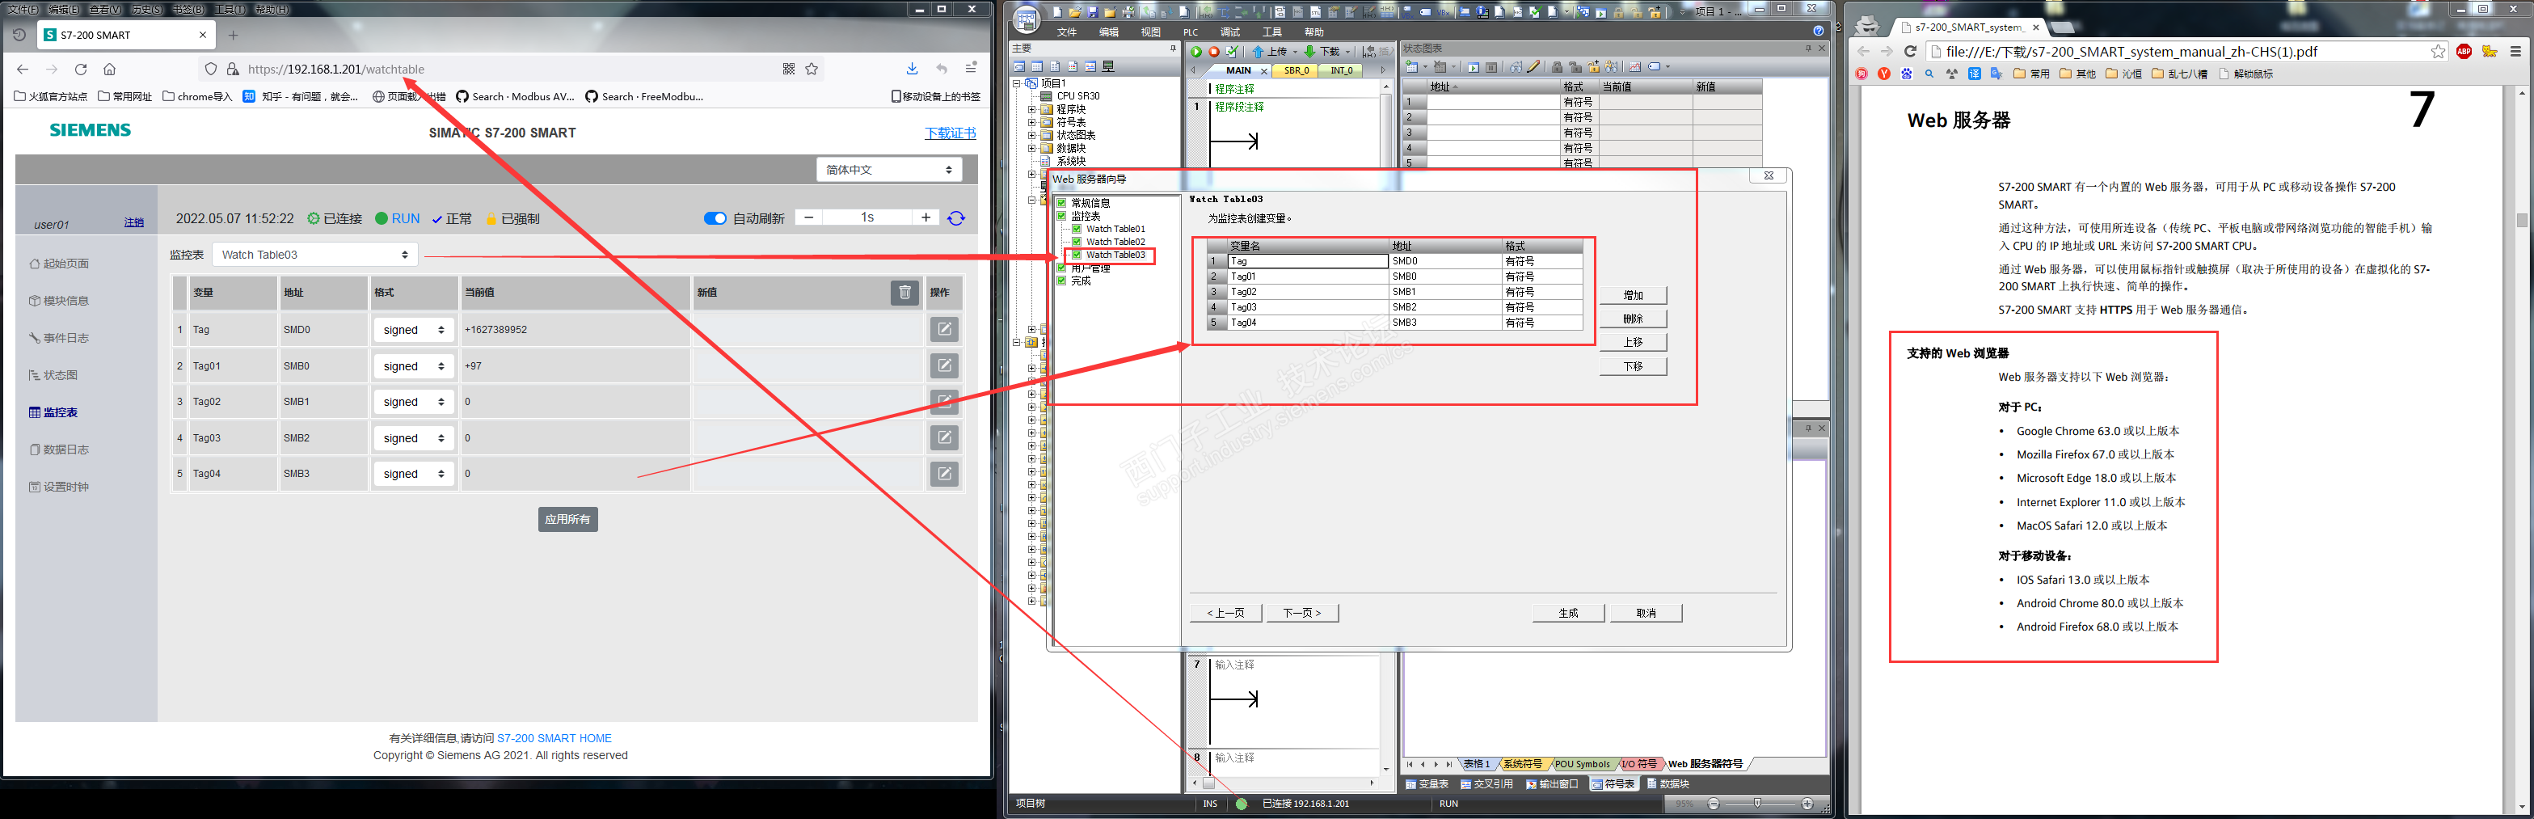The height and width of the screenshot is (819, 2534).
Task: Click the Firefox address bar URL
Action: click(336, 69)
